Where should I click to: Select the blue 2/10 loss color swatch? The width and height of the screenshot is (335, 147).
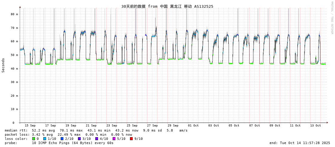[x=62, y=139]
